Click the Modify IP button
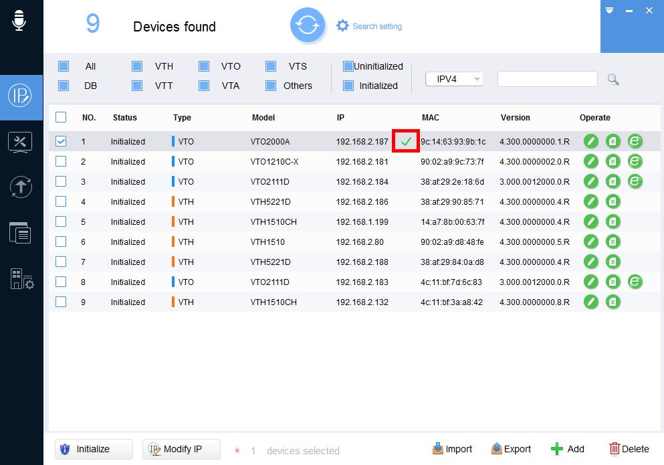664x465 pixels. (181, 449)
